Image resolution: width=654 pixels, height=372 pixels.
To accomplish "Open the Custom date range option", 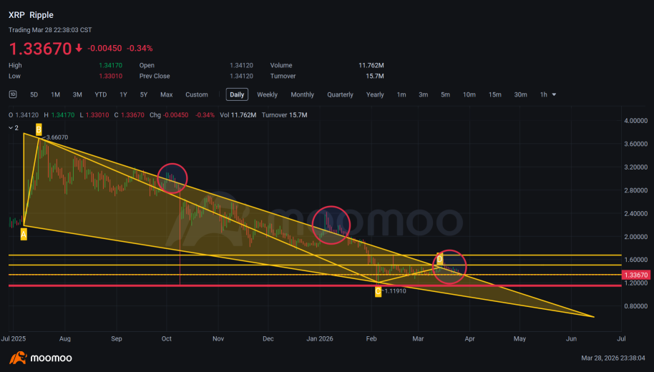I will (197, 94).
